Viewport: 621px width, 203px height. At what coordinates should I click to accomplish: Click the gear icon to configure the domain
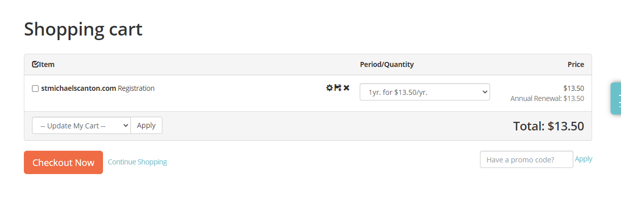329,88
